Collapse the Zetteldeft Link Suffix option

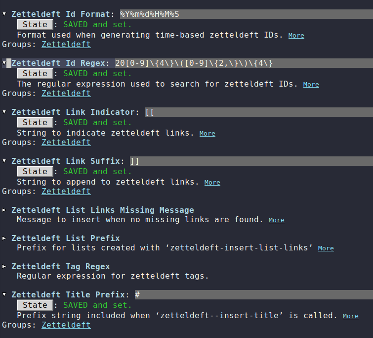coord(4,161)
